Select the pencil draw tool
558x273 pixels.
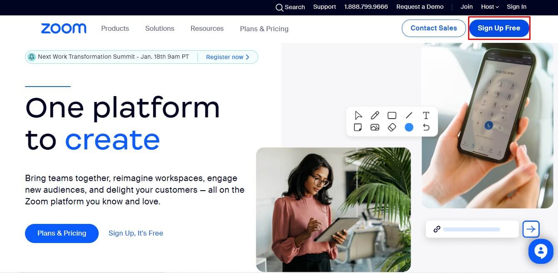tap(375, 115)
